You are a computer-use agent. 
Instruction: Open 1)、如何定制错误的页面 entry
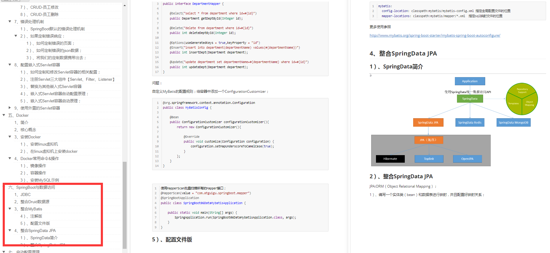click(50, 43)
